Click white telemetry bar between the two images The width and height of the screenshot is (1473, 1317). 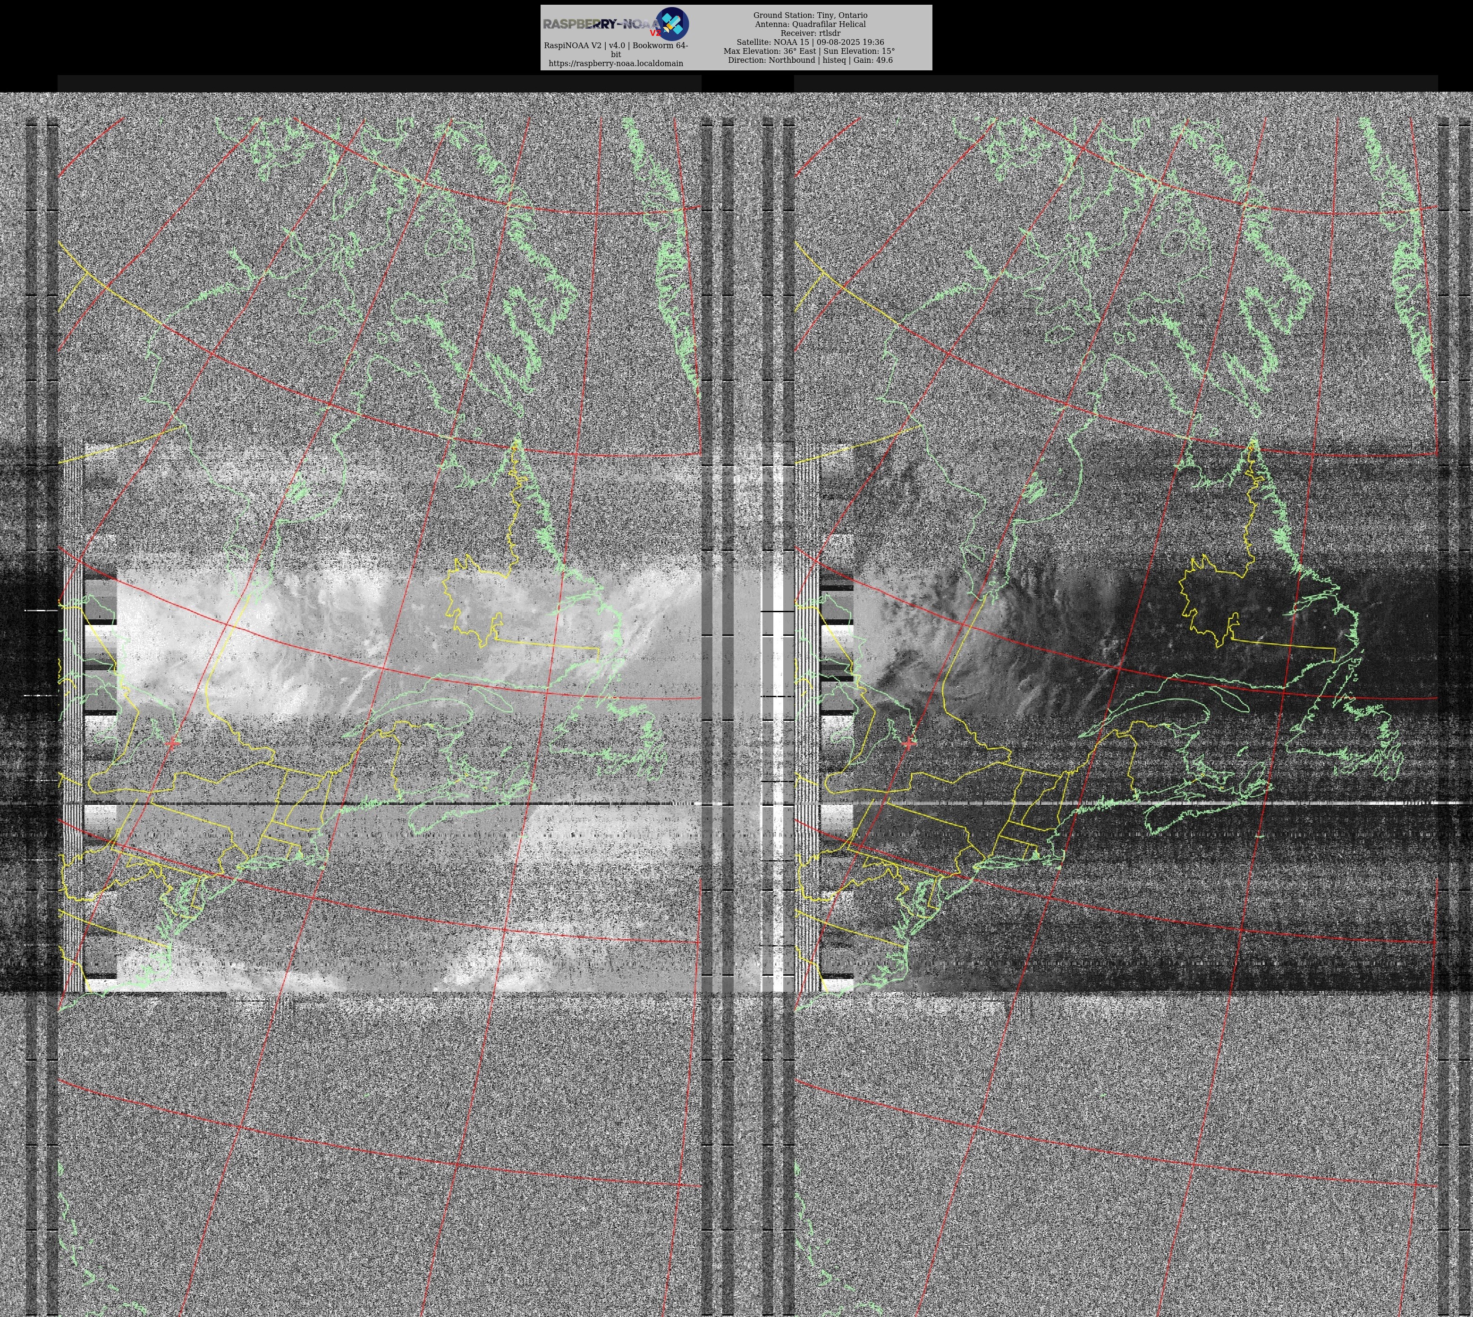[x=778, y=651]
